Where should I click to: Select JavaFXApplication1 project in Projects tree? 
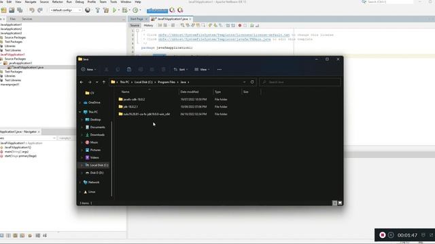pyautogui.click(x=12, y=54)
